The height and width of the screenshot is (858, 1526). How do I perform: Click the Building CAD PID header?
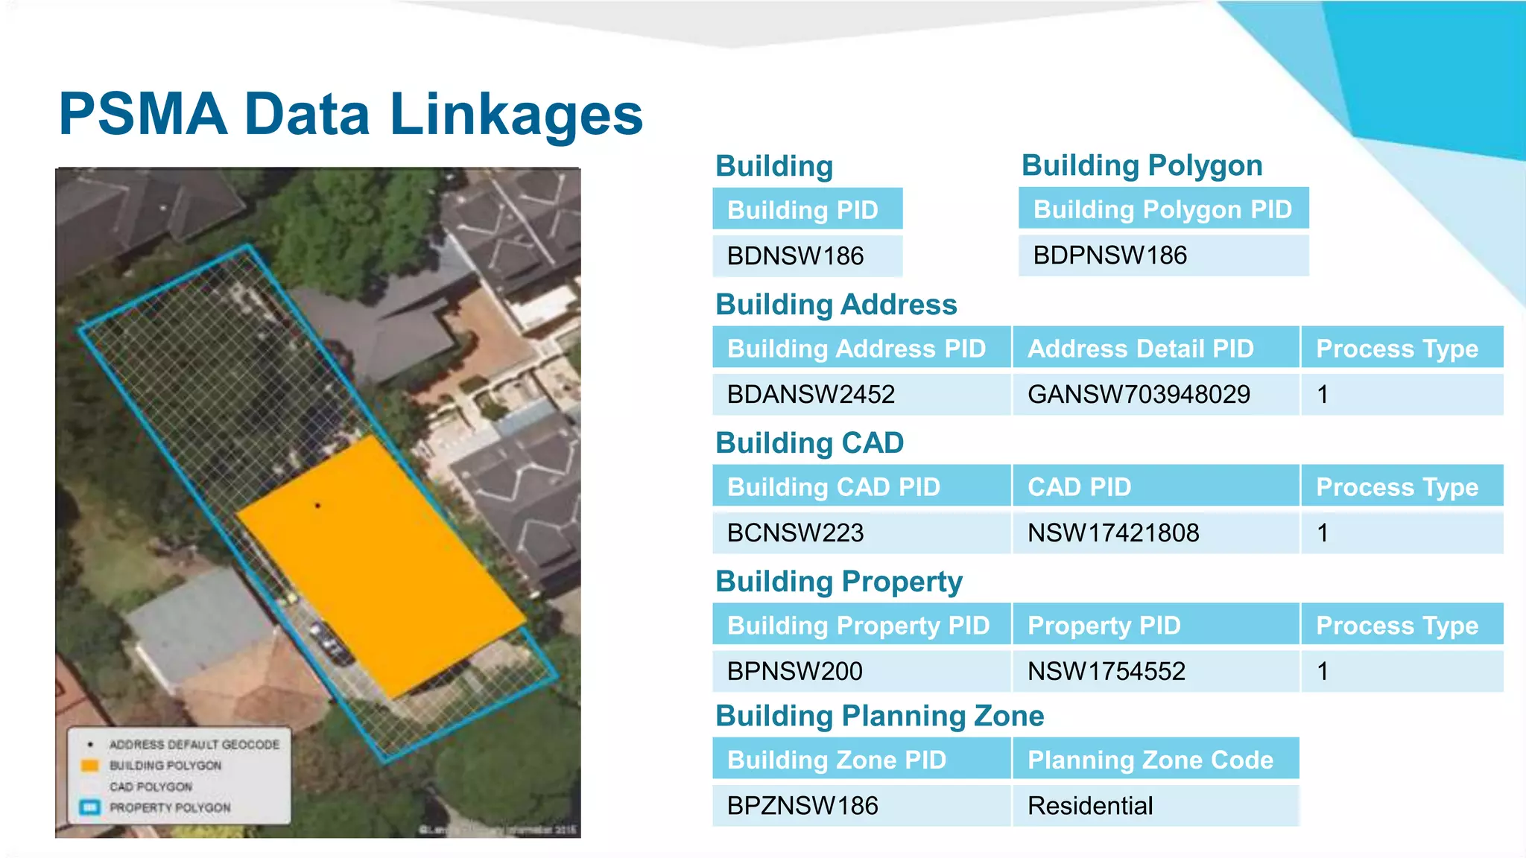pos(861,486)
